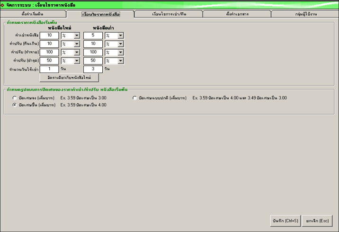This screenshot has width=339, height=232.
Task: Select ปัดเศษลง (เต็มบาท) radio option
Action: point(15,98)
